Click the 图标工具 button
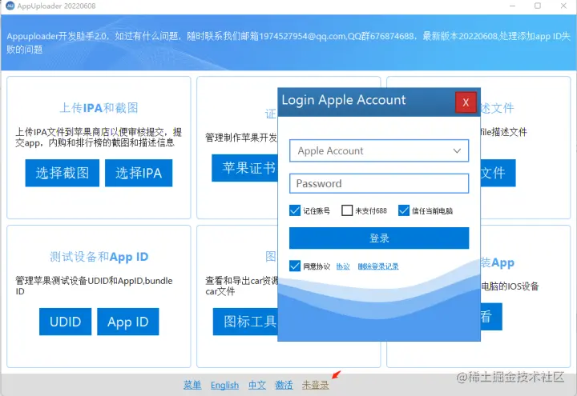The width and height of the screenshot is (577, 396). 245,322
